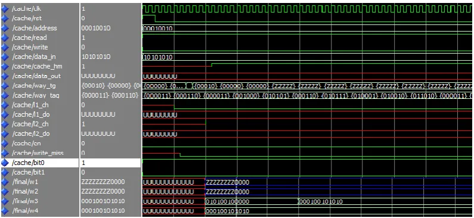Select the /cache/l2_do signal name

click(x=30, y=134)
